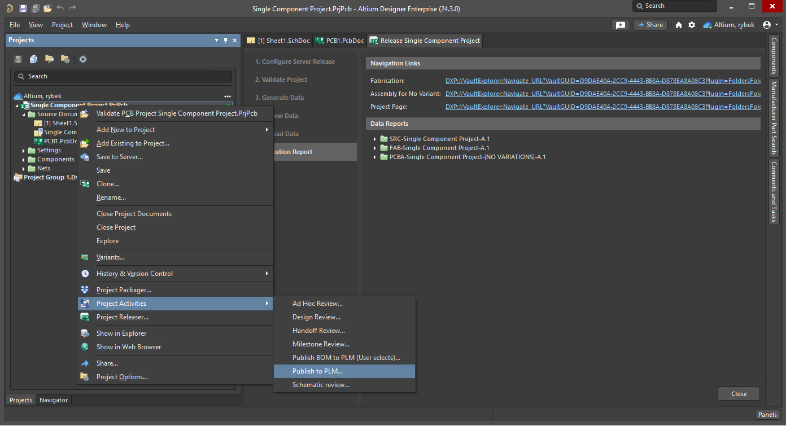Image resolution: width=786 pixels, height=426 pixels.
Task: Choose Project Releaser
Action: (176, 317)
